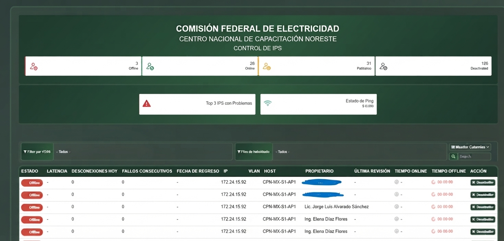Click the FECHA DE REGRESO column header
Screen dimensions: 504x241
198,171
